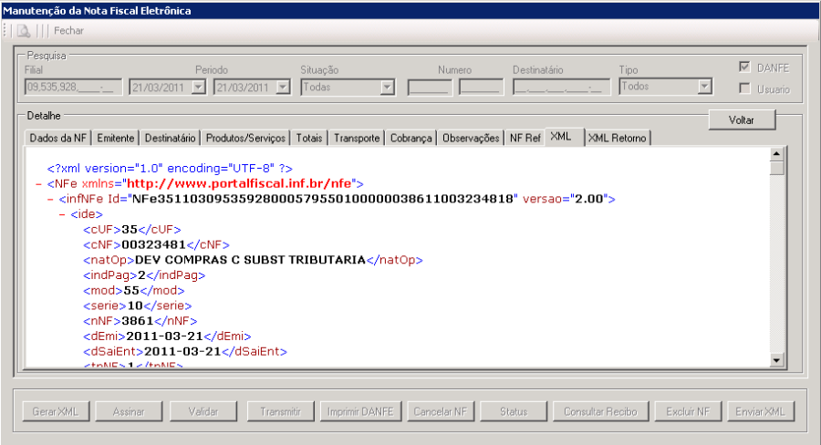Click the Status button
Screen dimensions: 821x445
514,411
